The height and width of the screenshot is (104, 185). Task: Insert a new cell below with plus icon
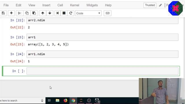point(11,13)
